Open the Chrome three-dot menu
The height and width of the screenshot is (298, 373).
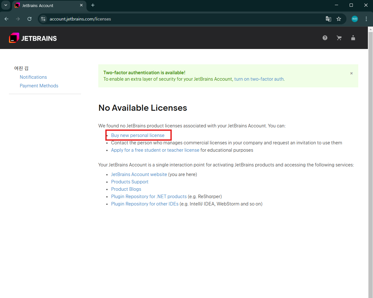pos(366,19)
